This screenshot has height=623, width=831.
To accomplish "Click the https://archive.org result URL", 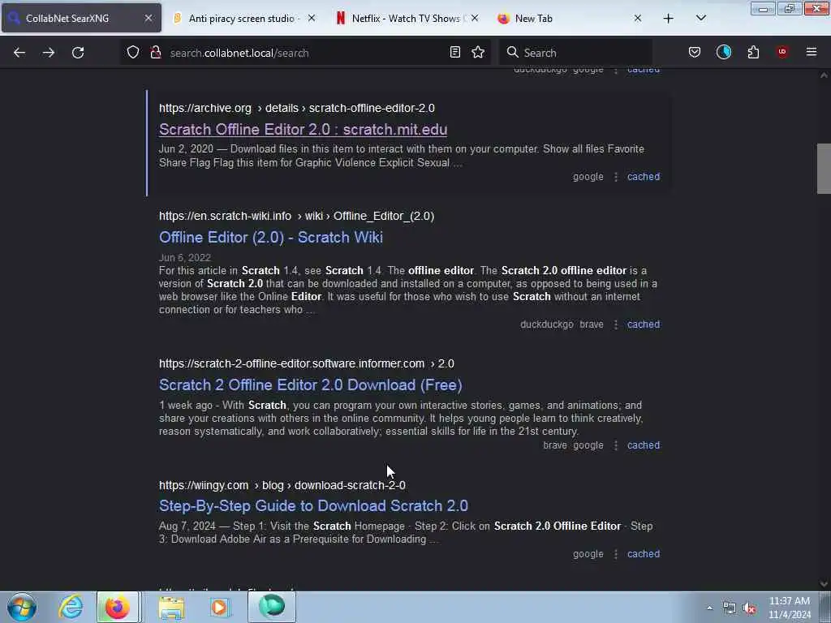I will click(x=297, y=108).
